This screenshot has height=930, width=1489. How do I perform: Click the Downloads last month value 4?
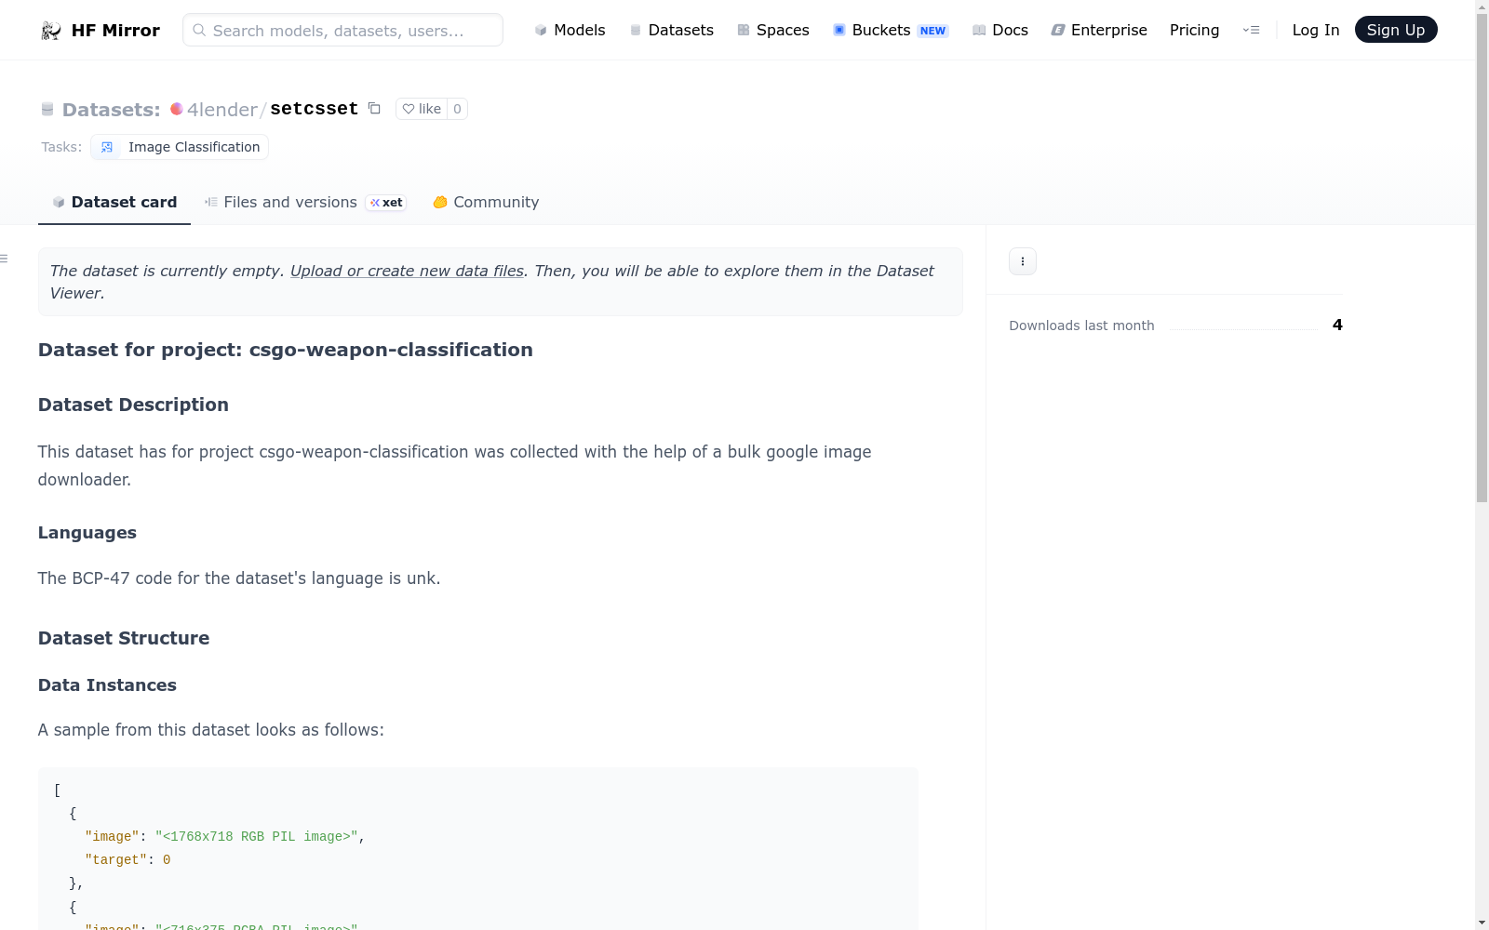point(1337,325)
